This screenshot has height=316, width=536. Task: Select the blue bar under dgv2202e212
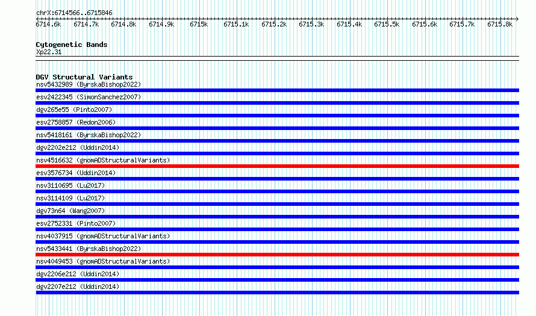[x=277, y=153]
